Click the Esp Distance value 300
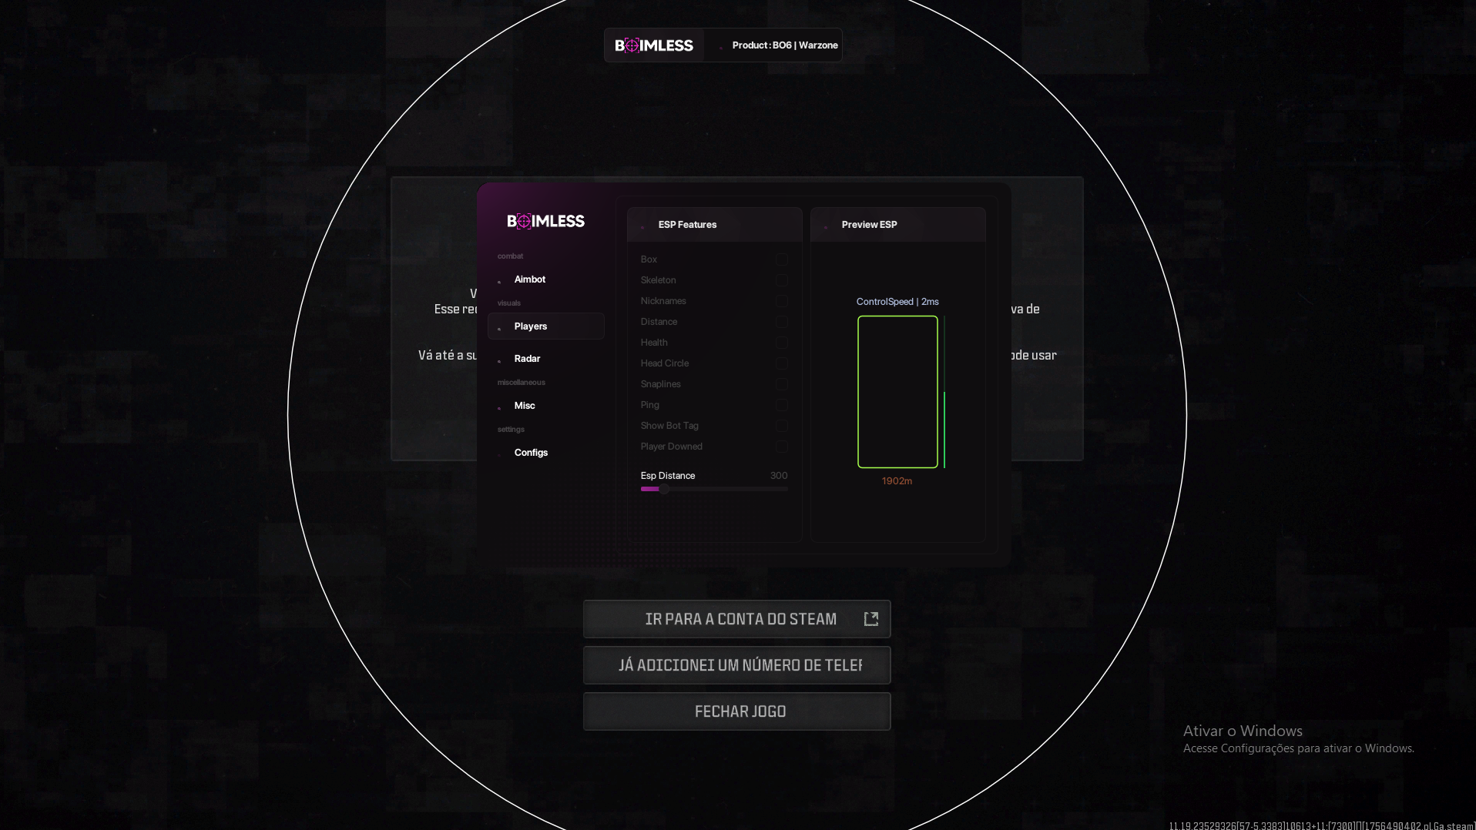Screen dimensions: 1476x830 tap(779, 476)
